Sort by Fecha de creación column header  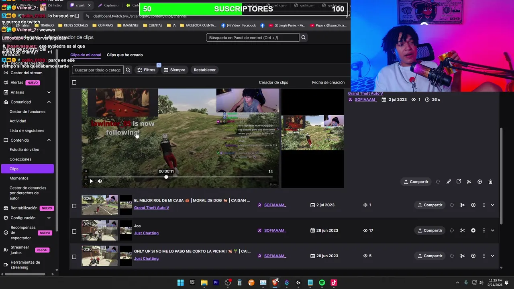(x=328, y=83)
